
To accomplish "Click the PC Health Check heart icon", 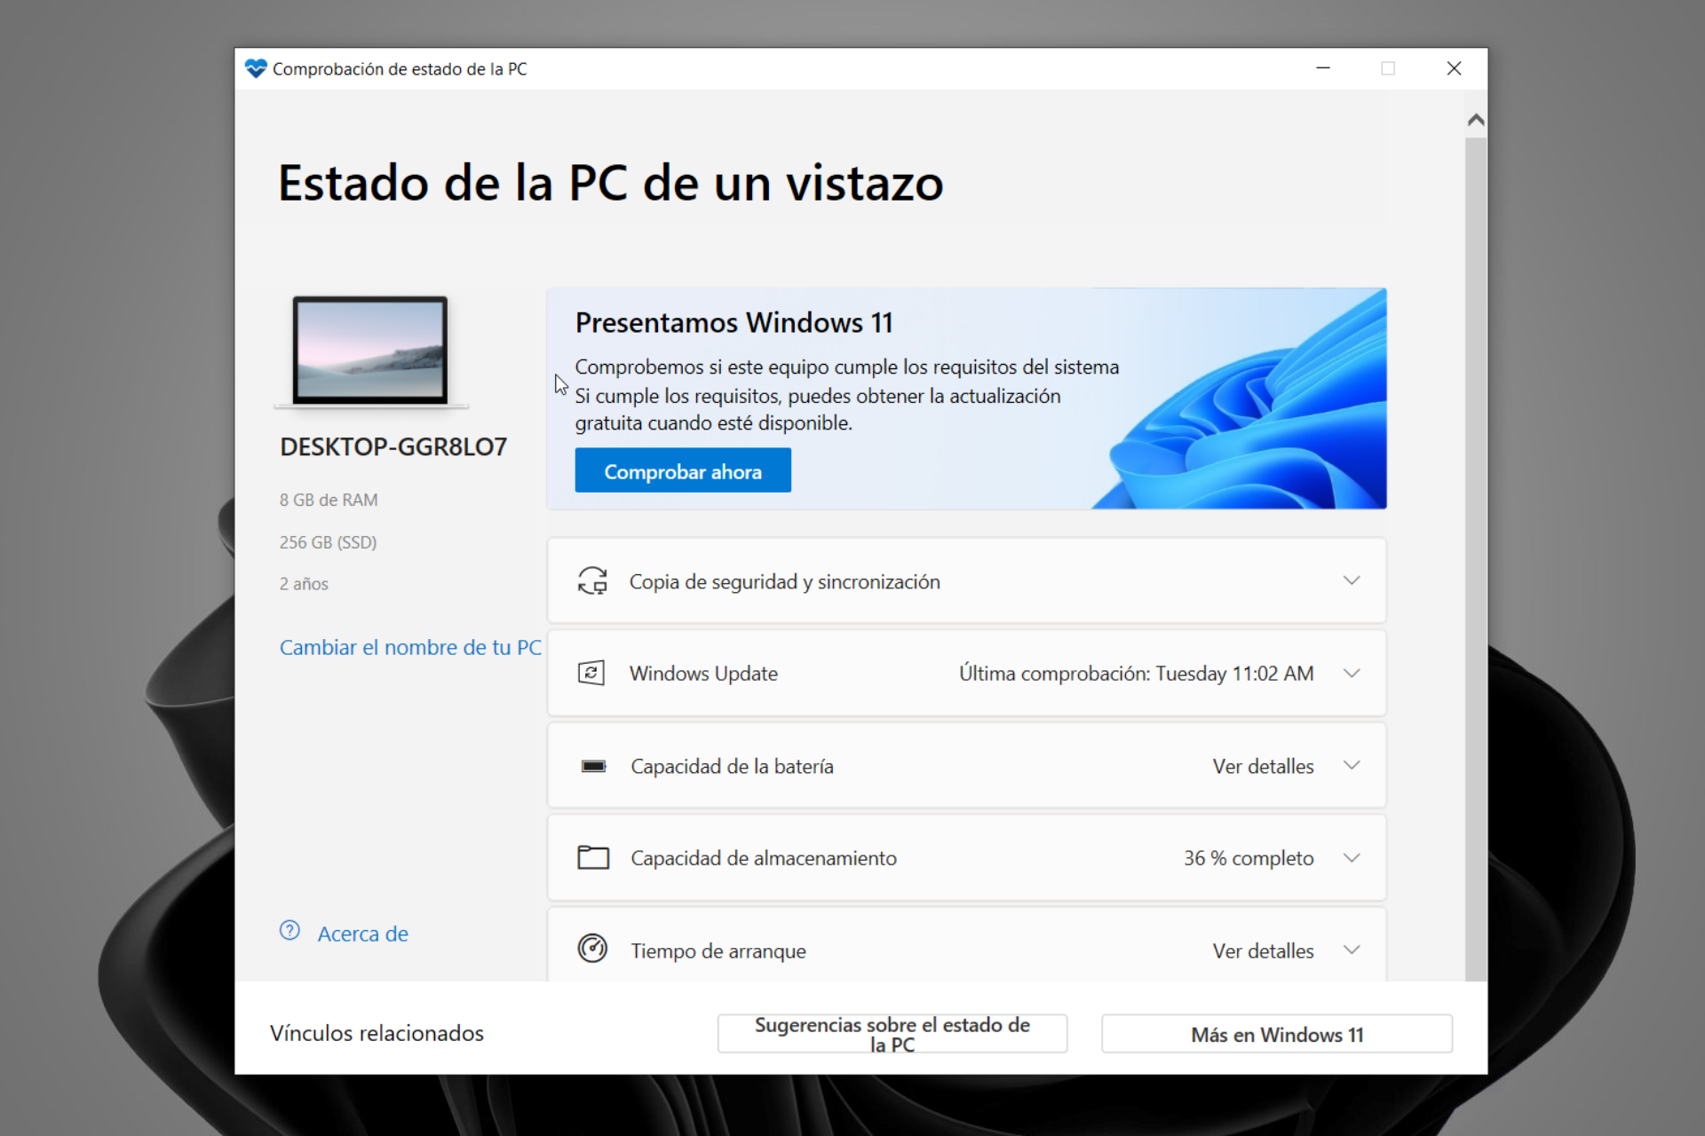I will pos(256,68).
